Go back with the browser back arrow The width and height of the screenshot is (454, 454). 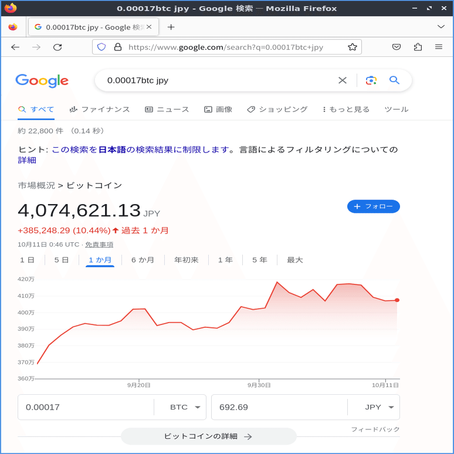tap(15, 47)
